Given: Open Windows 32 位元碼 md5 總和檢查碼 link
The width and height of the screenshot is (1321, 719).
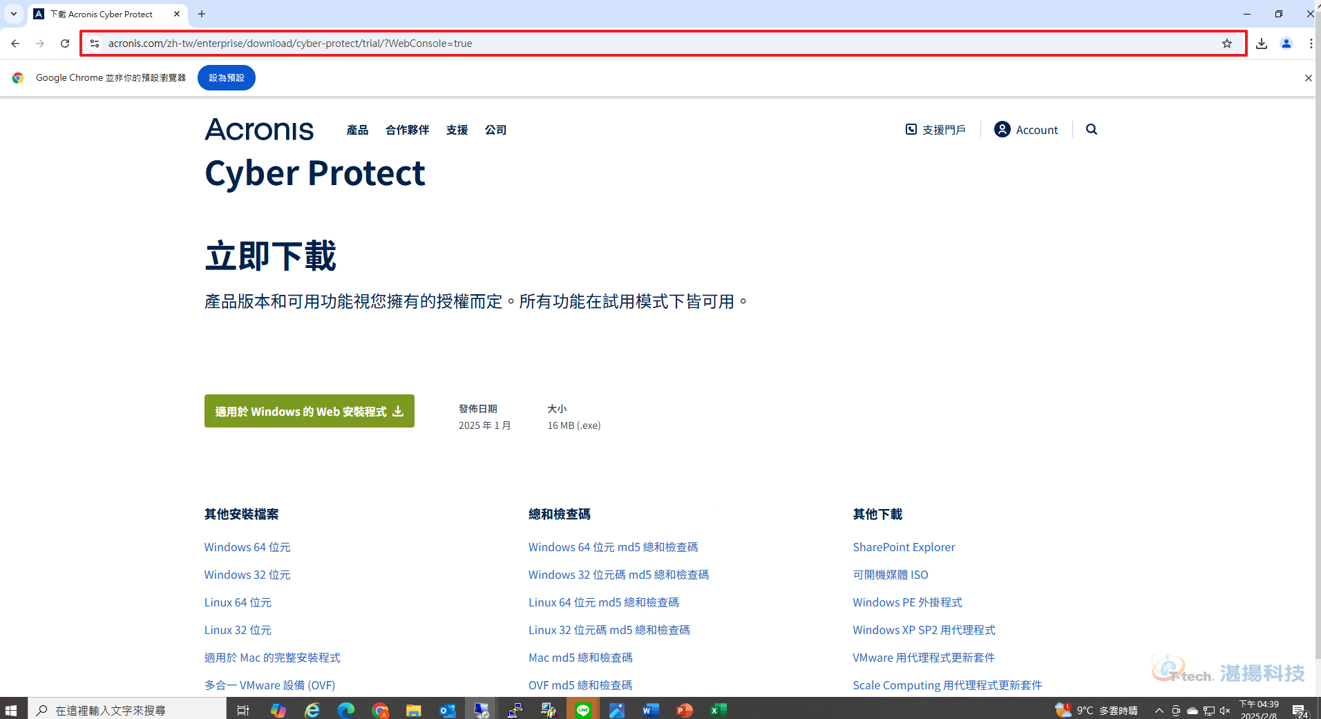Looking at the screenshot, I should (x=618, y=575).
